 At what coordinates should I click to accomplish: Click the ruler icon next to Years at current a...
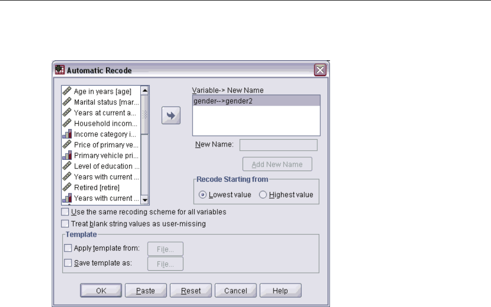67,112
